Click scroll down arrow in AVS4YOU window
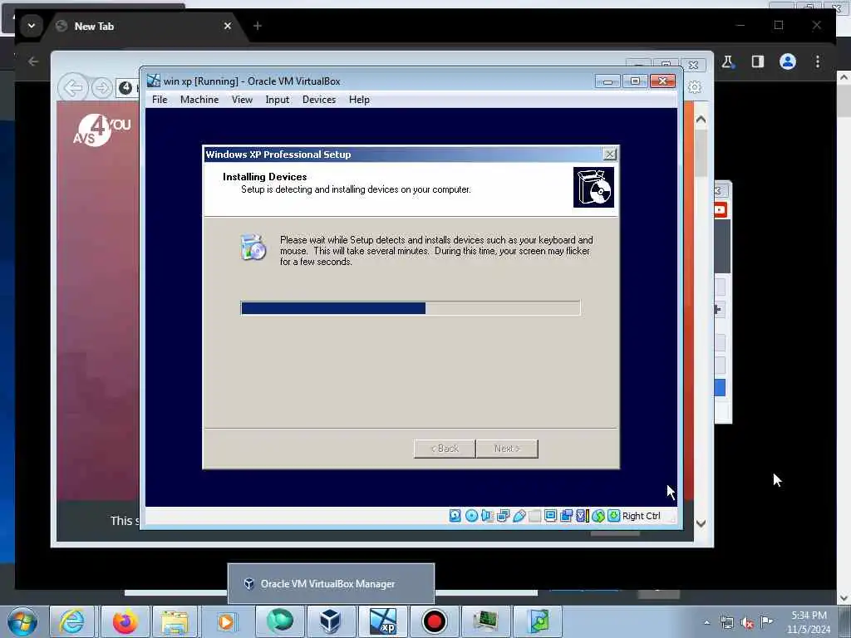The image size is (851, 638). click(701, 523)
